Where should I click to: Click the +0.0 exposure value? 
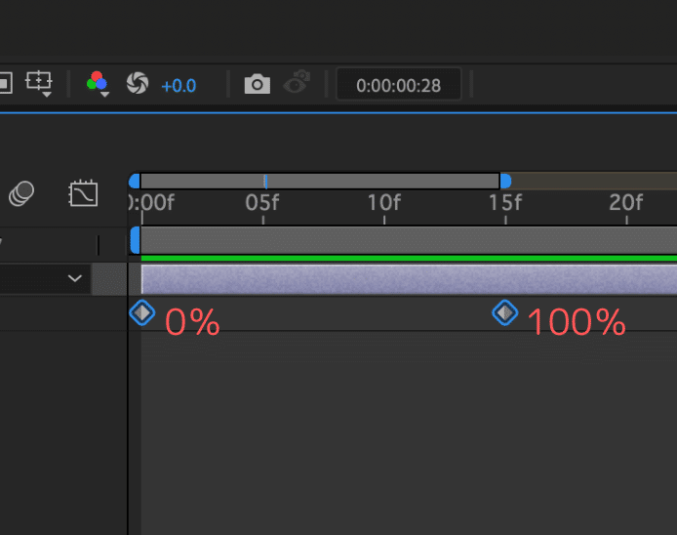pyautogui.click(x=179, y=86)
